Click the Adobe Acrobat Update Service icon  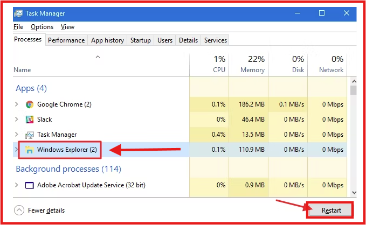pos(30,185)
